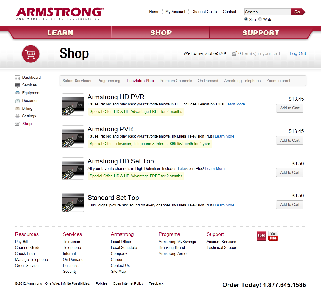Add Armstrong HD PVR to cart
Screen dimensions: 321x298
click(x=289, y=108)
